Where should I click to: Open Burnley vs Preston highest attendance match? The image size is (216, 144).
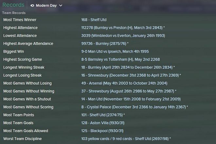coord(123,28)
